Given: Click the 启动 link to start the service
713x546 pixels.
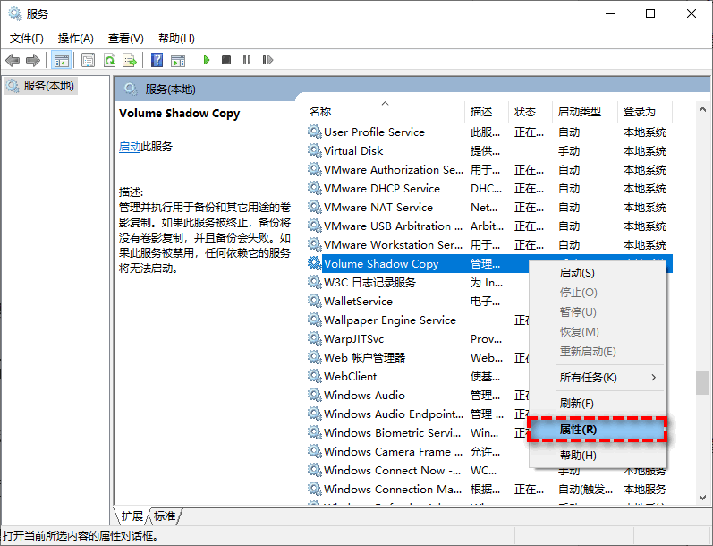Looking at the screenshot, I should pos(129,147).
